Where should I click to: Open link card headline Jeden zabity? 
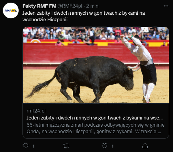(x=95, y=118)
